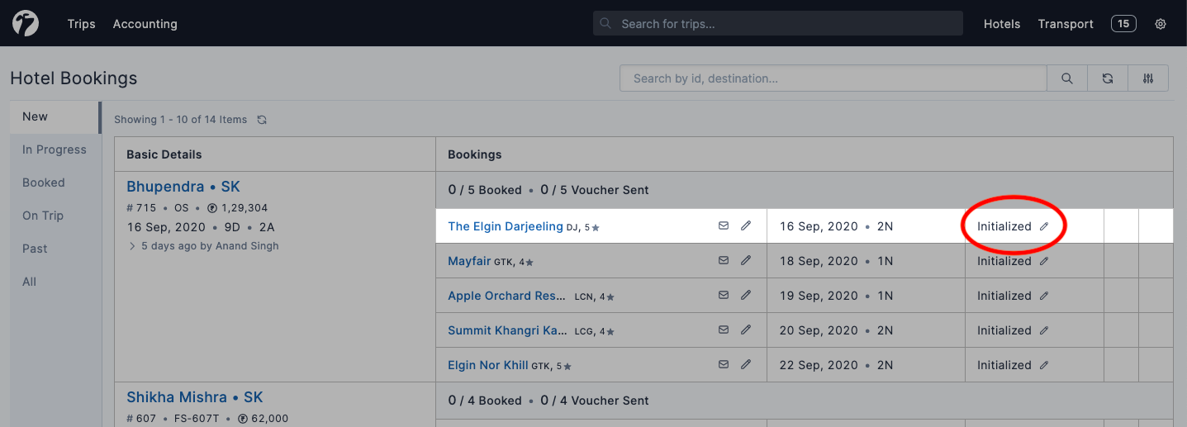Viewport: 1187px width, 427px height.
Task: Select the Booked tab in the sidebar
Action: pyautogui.click(x=44, y=183)
